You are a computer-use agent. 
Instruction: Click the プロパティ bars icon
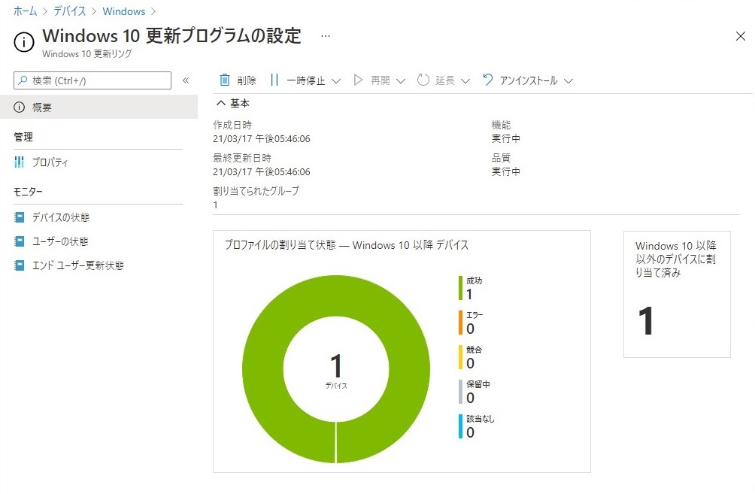20,162
